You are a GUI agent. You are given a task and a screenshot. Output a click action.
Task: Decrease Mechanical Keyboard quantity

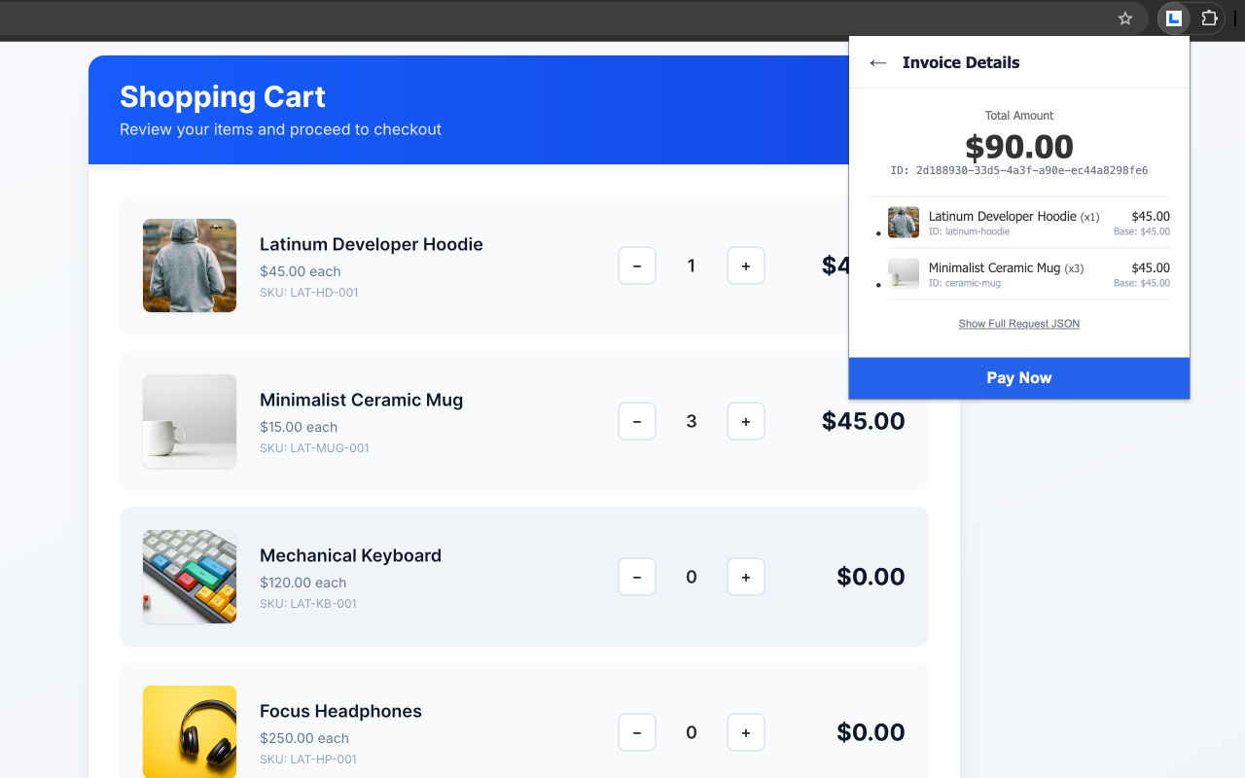pyautogui.click(x=637, y=576)
